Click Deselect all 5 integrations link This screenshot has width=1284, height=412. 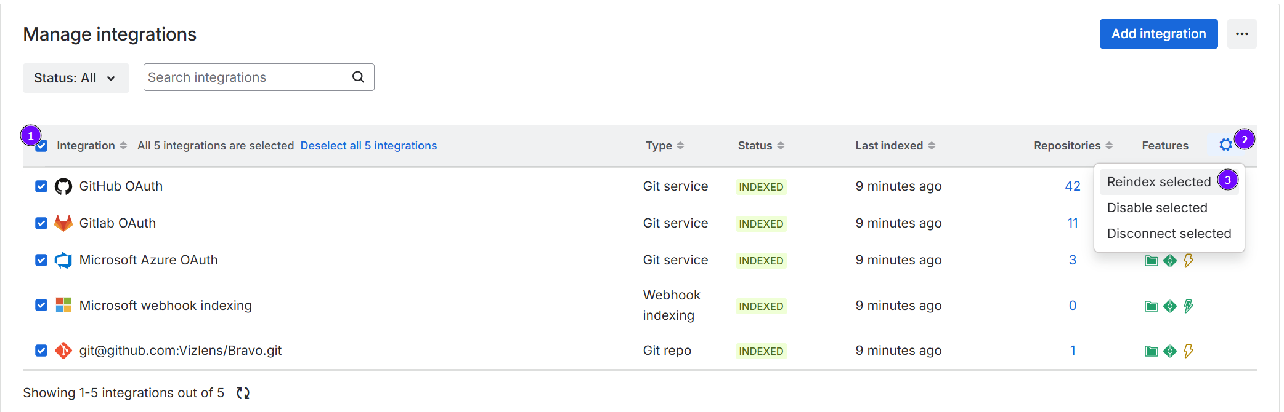pyautogui.click(x=368, y=146)
